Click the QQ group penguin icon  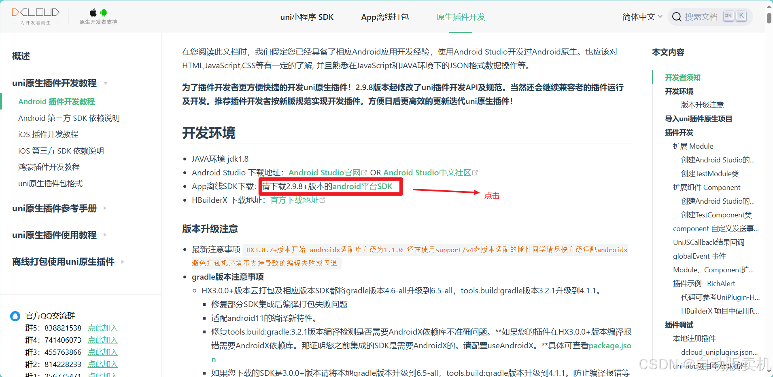click(15, 316)
